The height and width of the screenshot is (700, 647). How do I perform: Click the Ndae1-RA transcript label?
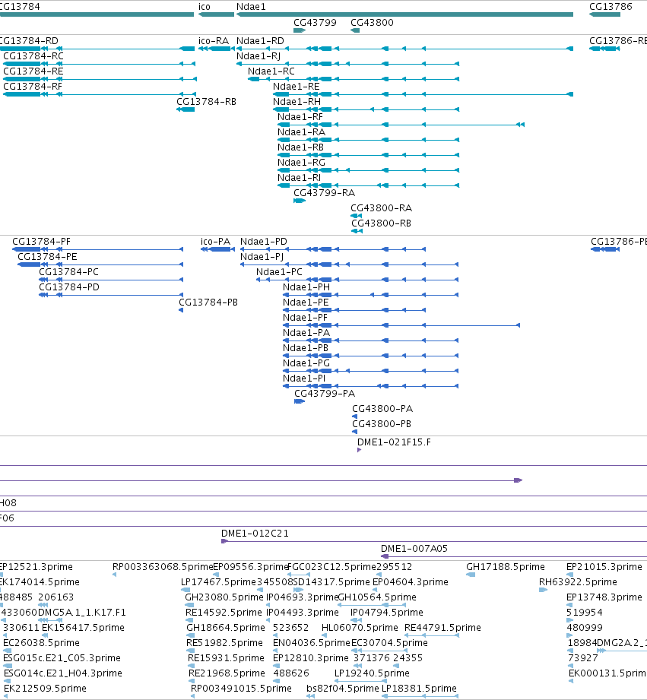tap(301, 131)
